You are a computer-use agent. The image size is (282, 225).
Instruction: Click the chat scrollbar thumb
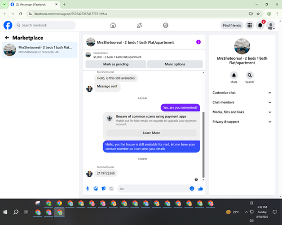[203, 145]
